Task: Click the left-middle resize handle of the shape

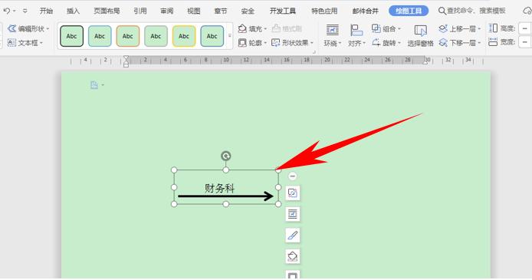Action: tap(174, 187)
